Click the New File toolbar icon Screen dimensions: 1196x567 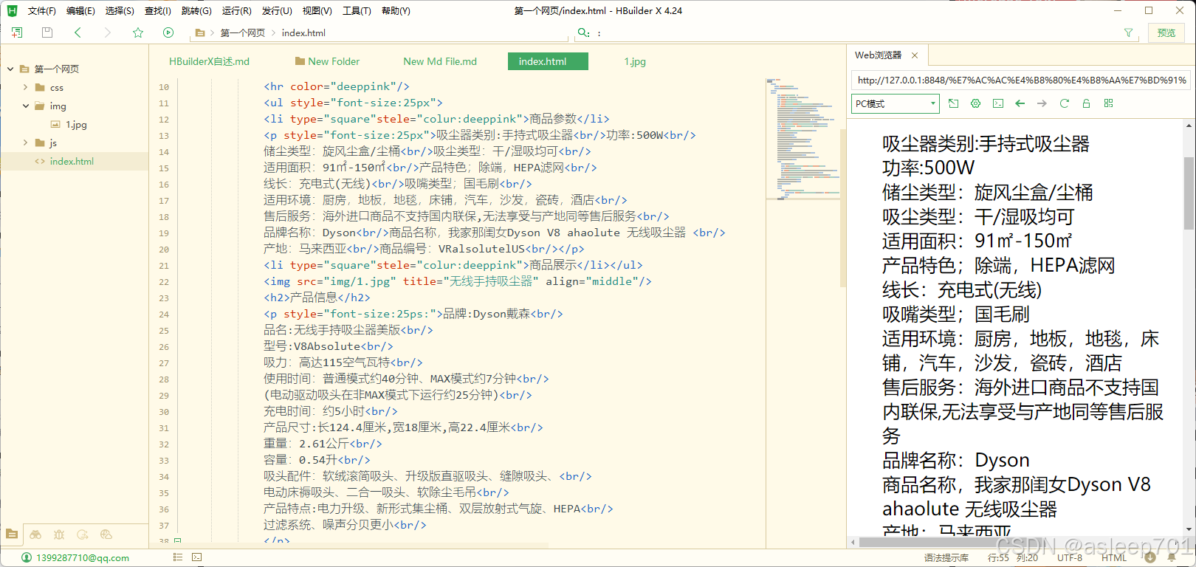coord(17,32)
